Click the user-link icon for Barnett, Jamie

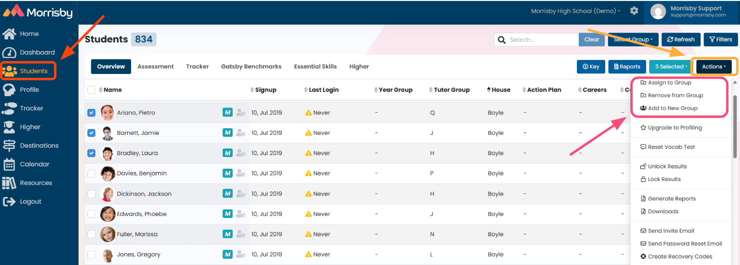(241, 133)
